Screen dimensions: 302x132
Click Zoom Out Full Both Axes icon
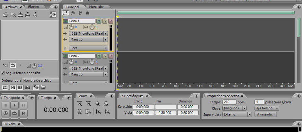97,104
